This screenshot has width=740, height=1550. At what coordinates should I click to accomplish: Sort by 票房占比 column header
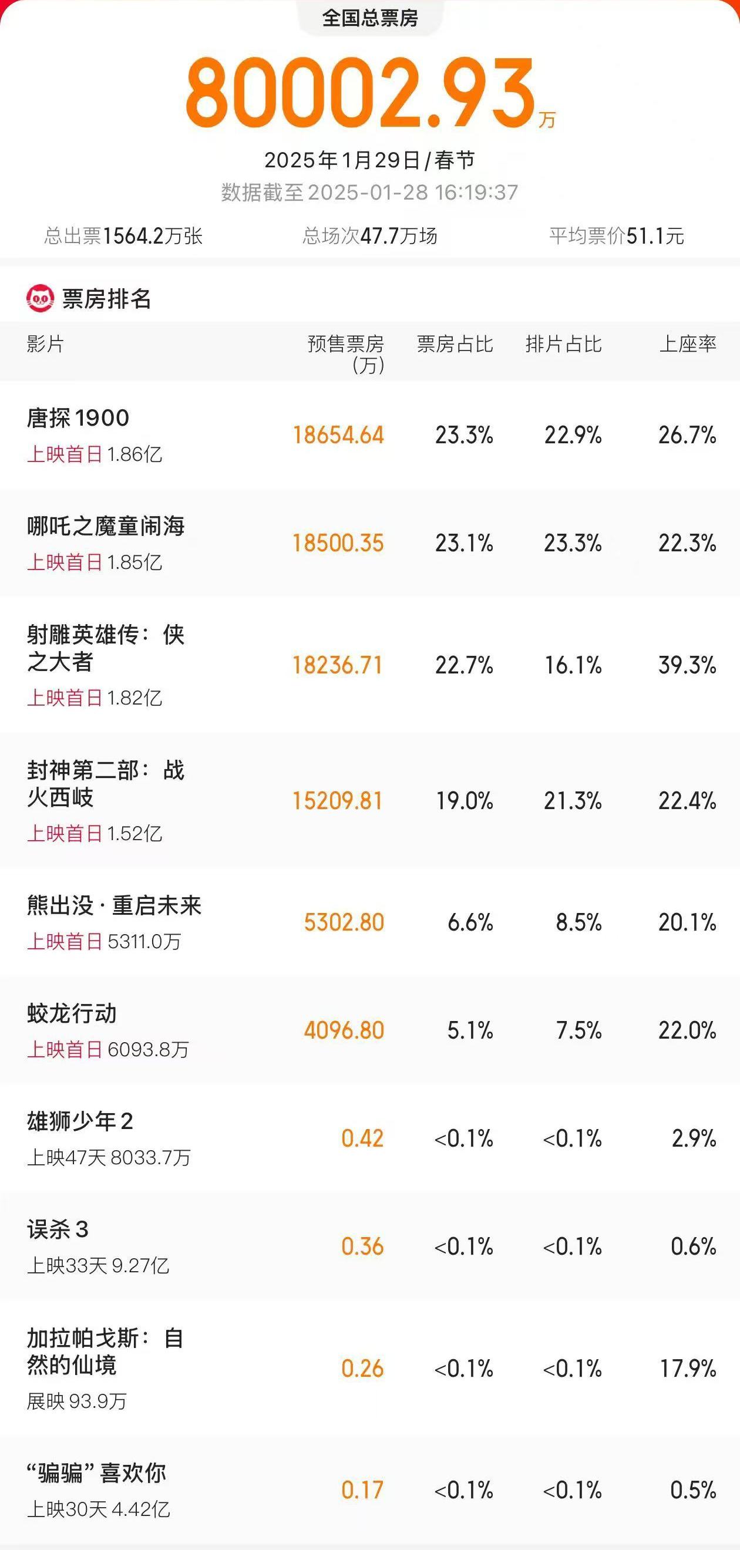(455, 344)
